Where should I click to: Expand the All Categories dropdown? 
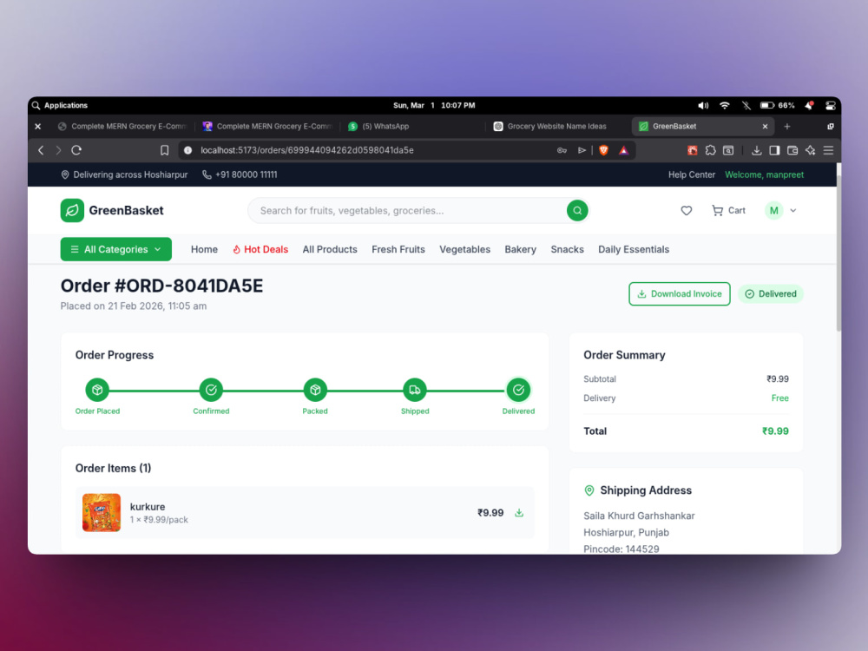(115, 249)
